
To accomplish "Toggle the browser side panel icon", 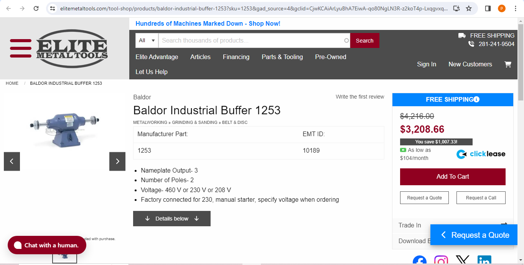I will [488, 8].
